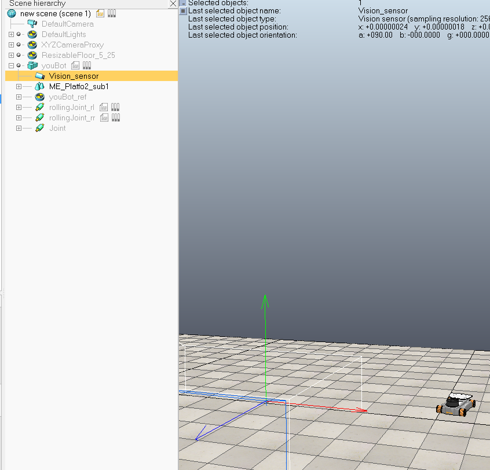Expand the Joint tree node
This screenshot has height=470, width=490.
point(19,128)
